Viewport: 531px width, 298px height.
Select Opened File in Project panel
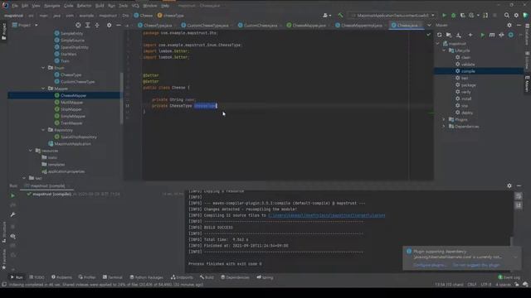78,25
